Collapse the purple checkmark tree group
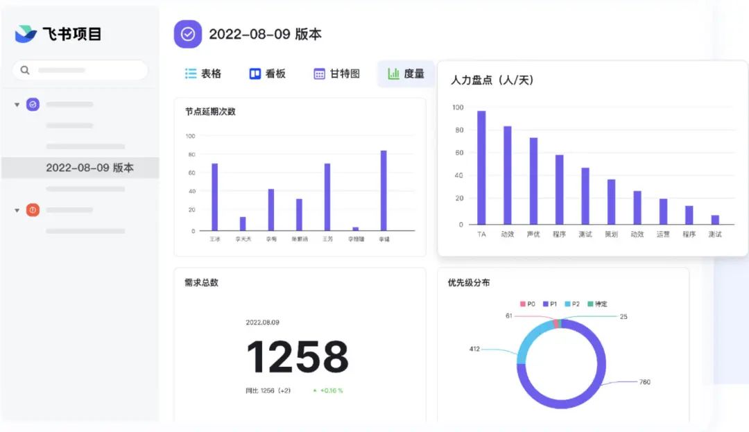 [x=17, y=105]
